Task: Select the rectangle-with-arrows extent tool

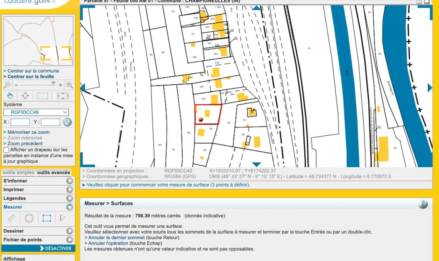Action: pos(63,96)
